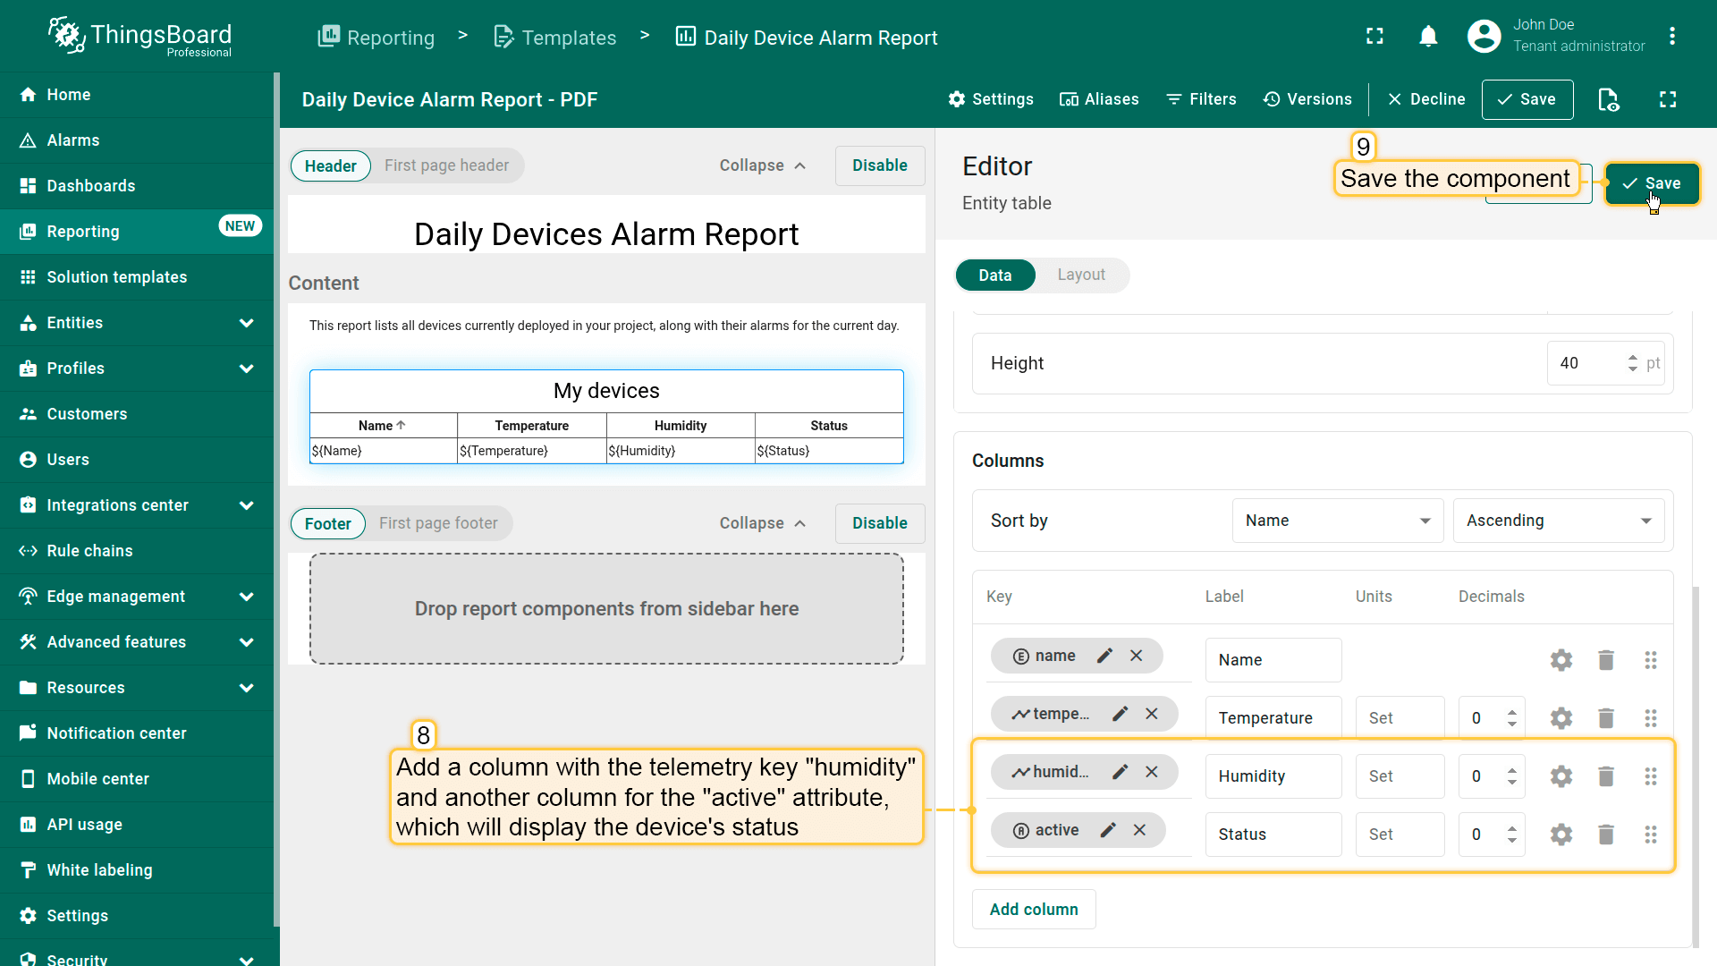
Task: Click Add column button
Action: [x=1034, y=910]
